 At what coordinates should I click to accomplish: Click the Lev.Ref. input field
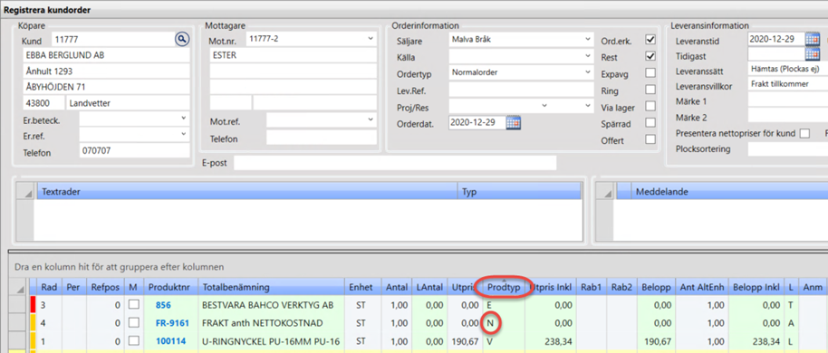pyautogui.click(x=521, y=90)
